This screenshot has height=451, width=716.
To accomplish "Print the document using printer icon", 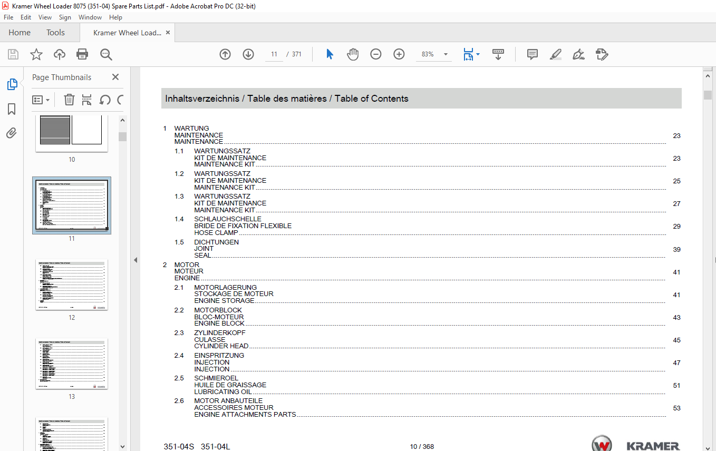I will (82, 54).
